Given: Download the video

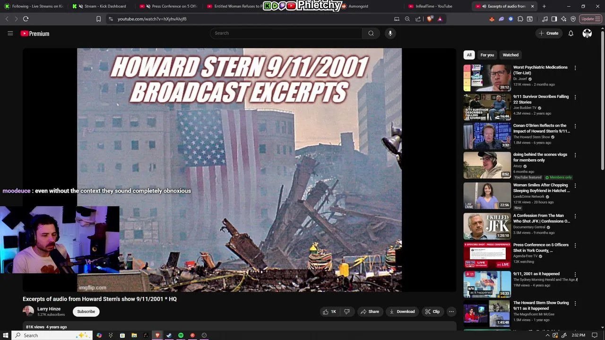Looking at the screenshot, I should [x=402, y=312].
